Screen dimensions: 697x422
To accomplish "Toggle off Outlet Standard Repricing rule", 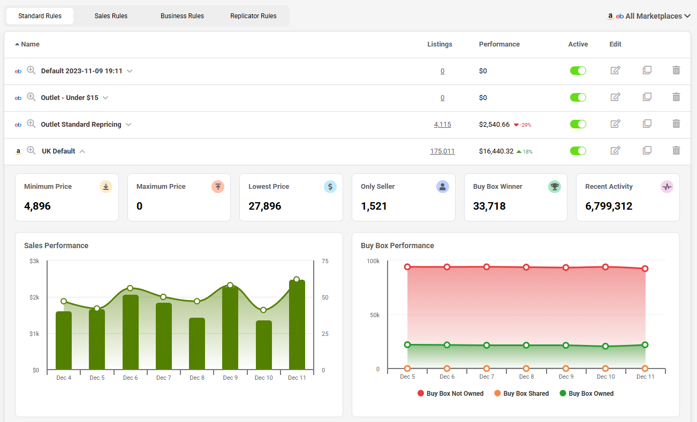I will point(578,124).
